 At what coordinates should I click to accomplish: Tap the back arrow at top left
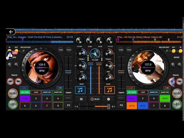(11, 32)
